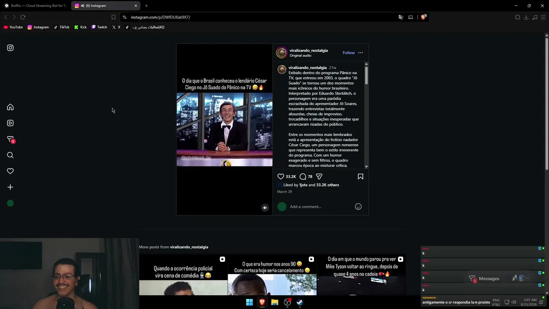This screenshot has height=309, width=549.
Task: Click the install app icon in the address bar
Action: tap(410, 17)
